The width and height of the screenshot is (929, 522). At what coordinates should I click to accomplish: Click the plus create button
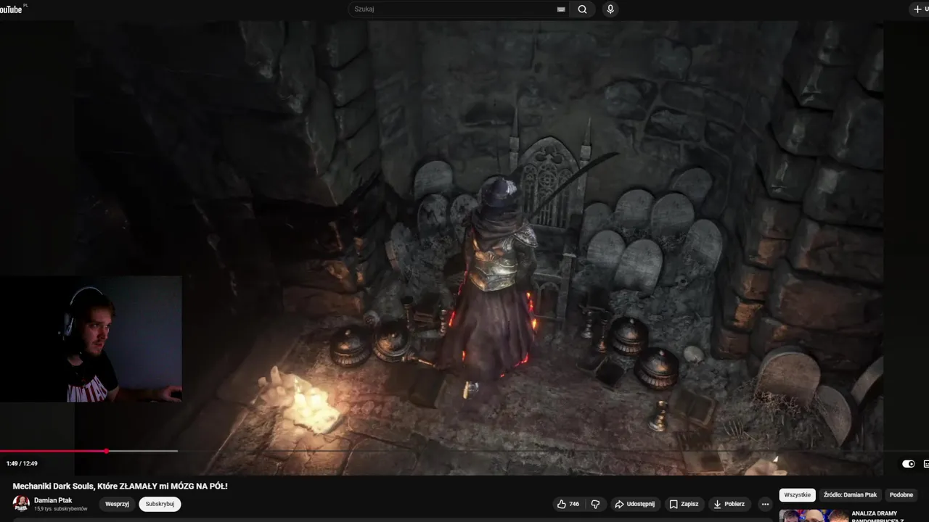pyautogui.click(x=920, y=9)
